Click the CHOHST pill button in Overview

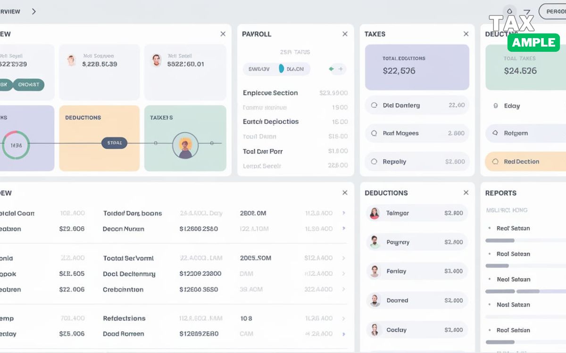[30, 85]
